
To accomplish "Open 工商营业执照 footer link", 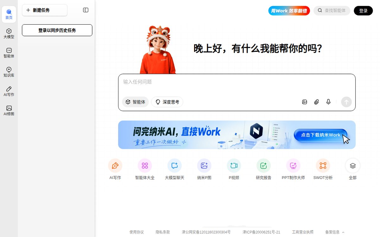I will (303, 232).
